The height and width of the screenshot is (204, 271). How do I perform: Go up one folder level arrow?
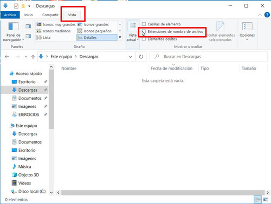(x=33, y=57)
